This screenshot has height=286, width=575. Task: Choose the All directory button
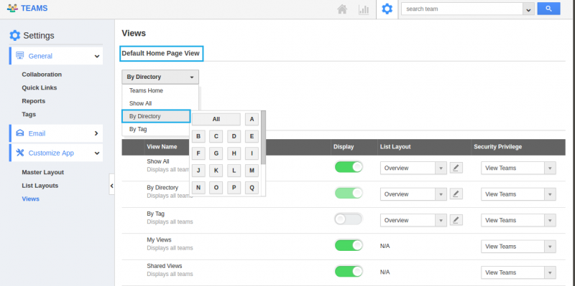coord(216,119)
